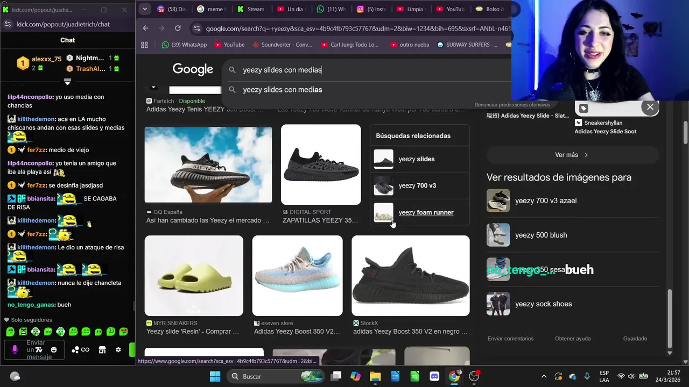Open GQ España Yeezy hand image
The width and height of the screenshot is (689, 387).
pyautogui.click(x=208, y=164)
